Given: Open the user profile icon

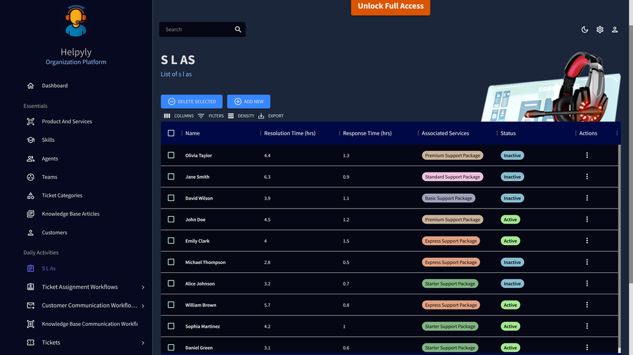Looking at the screenshot, I should click(x=615, y=30).
